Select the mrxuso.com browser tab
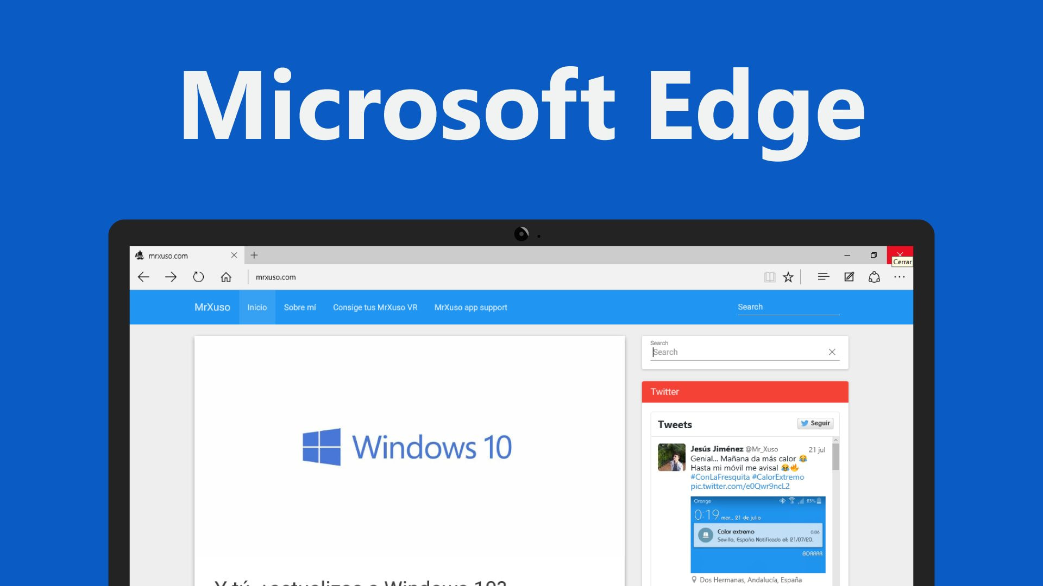This screenshot has height=586, width=1043. pos(187,255)
